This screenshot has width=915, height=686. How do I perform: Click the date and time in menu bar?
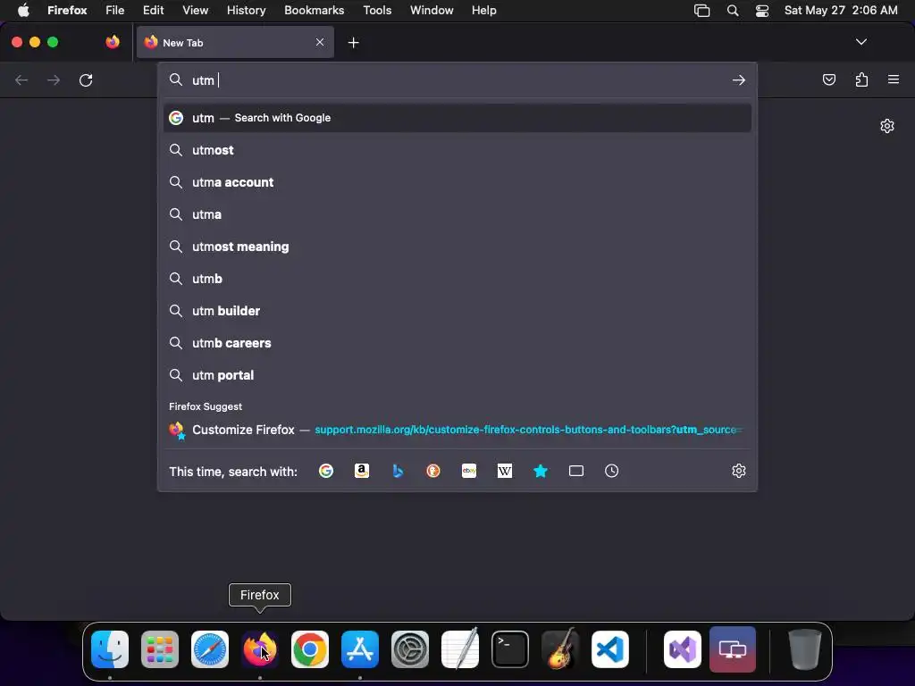(x=840, y=10)
